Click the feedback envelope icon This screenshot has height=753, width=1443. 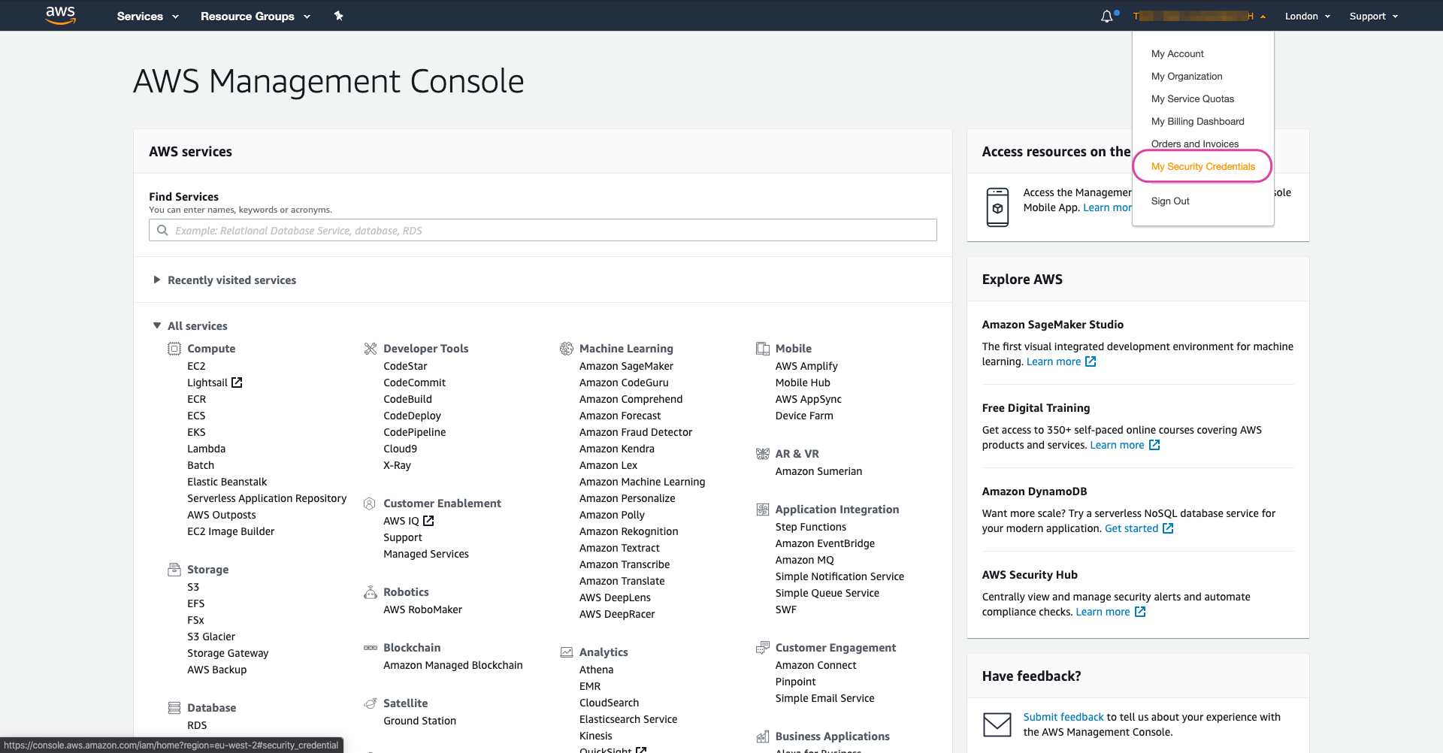pos(997,724)
